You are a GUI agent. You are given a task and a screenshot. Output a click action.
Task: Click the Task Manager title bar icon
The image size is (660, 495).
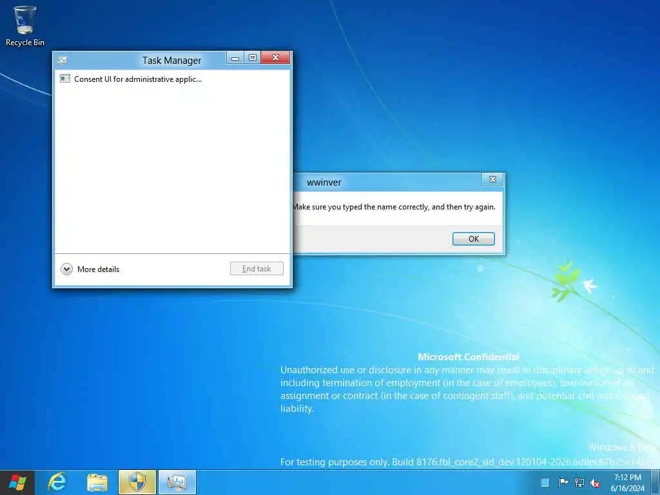pyautogui.click(x=63, y=60)
